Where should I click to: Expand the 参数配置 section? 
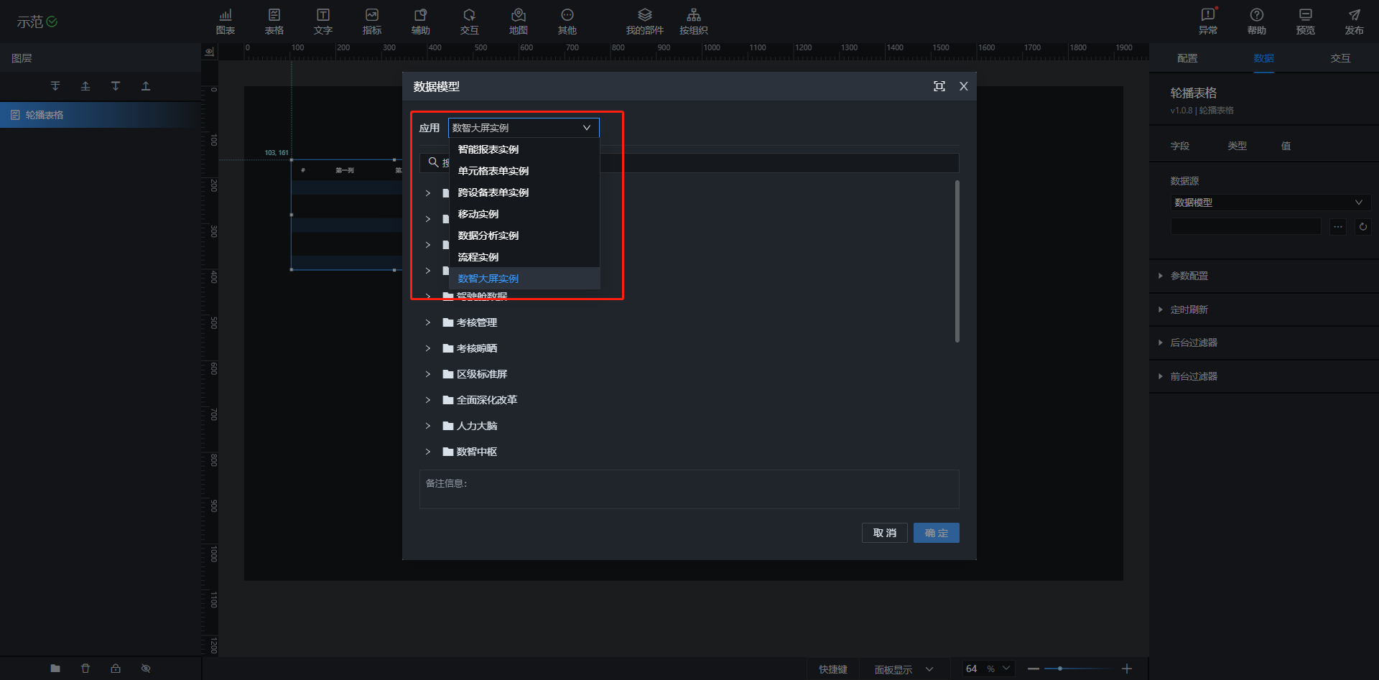point(1189,276)
